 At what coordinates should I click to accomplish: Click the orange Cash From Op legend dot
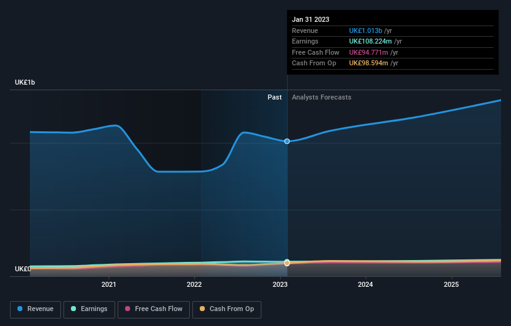[x=202, y=309]
